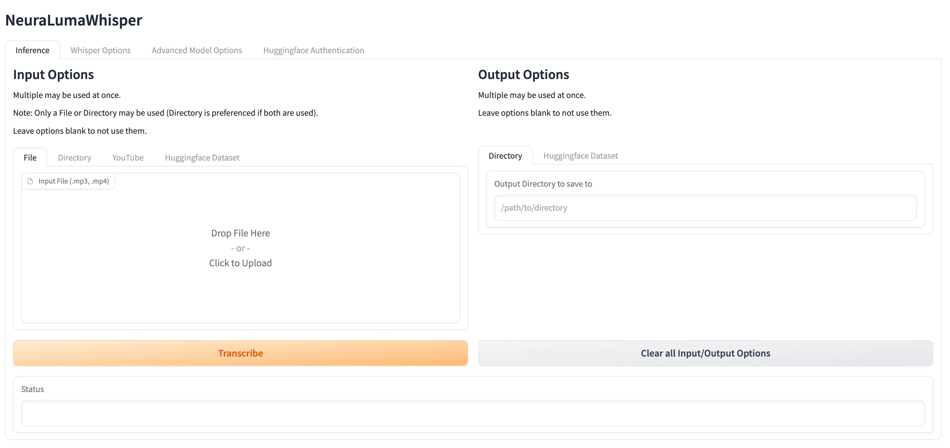Click Clear all Input/Output Options button
This screenshot has height=448, width=950.
[705, 353]
